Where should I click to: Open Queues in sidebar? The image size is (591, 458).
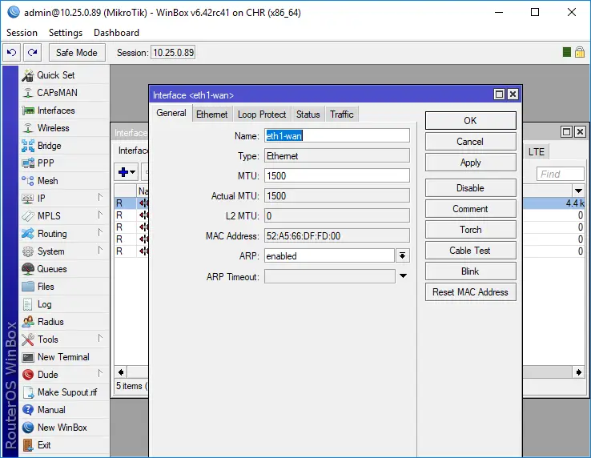[64, 269]
